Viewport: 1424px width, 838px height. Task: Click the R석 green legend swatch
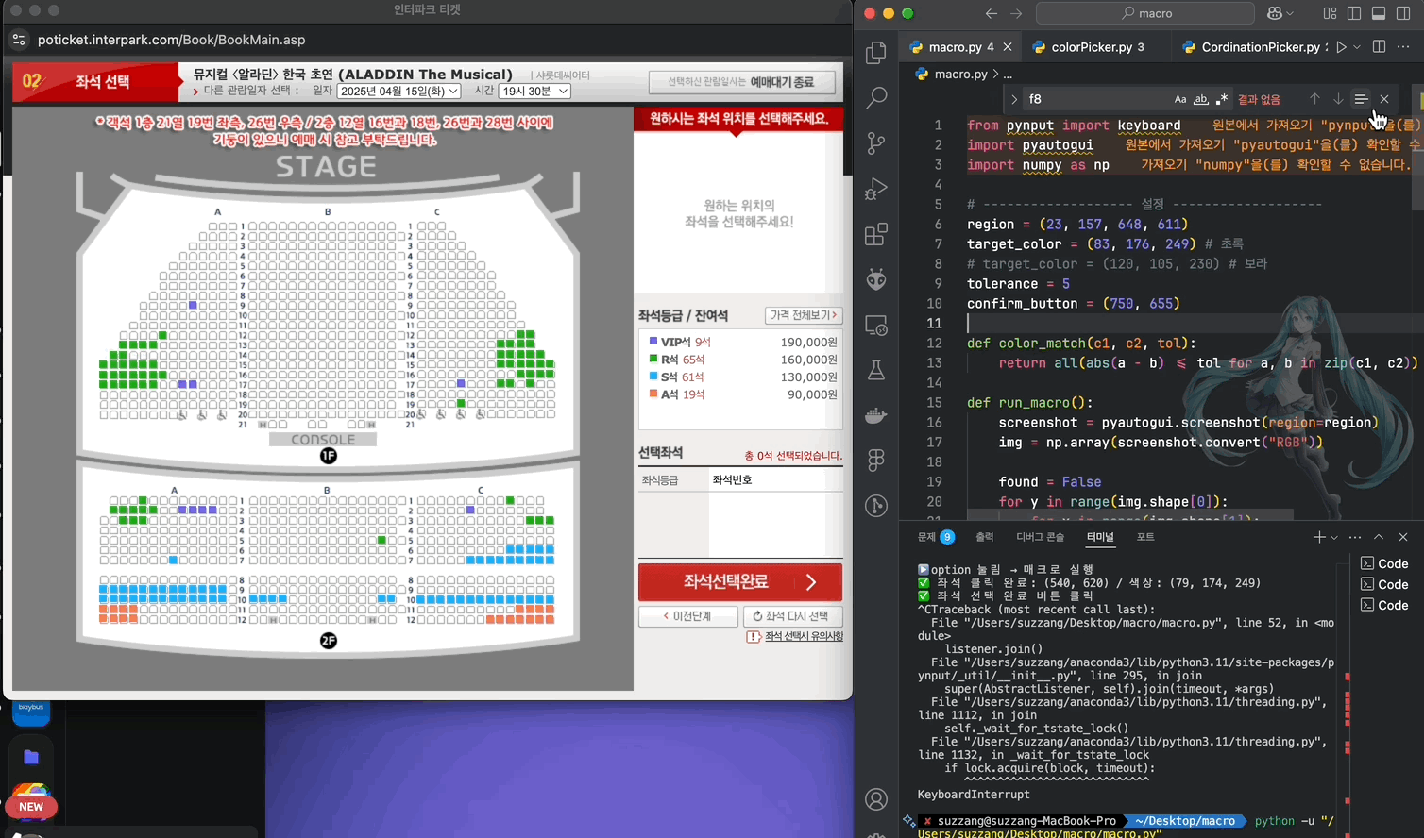coord(653,359)
